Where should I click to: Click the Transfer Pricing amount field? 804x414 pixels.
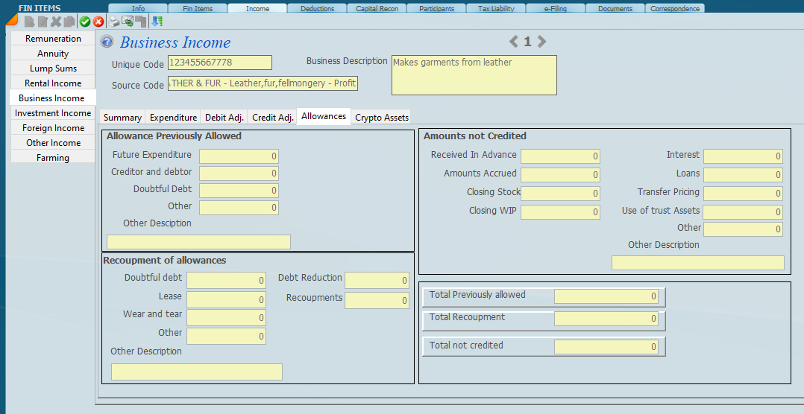pos(743,194)
